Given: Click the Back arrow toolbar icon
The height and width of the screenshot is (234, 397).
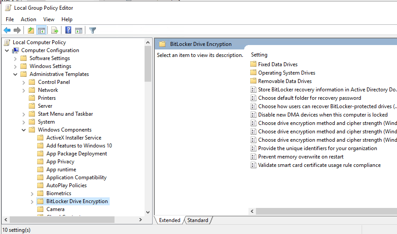Looking at the screenshot, I should coord(7,30).
